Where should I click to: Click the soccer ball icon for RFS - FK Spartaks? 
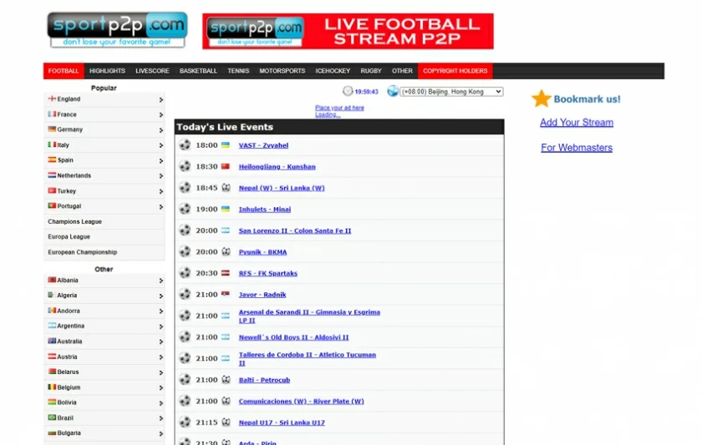click(185, 273)
